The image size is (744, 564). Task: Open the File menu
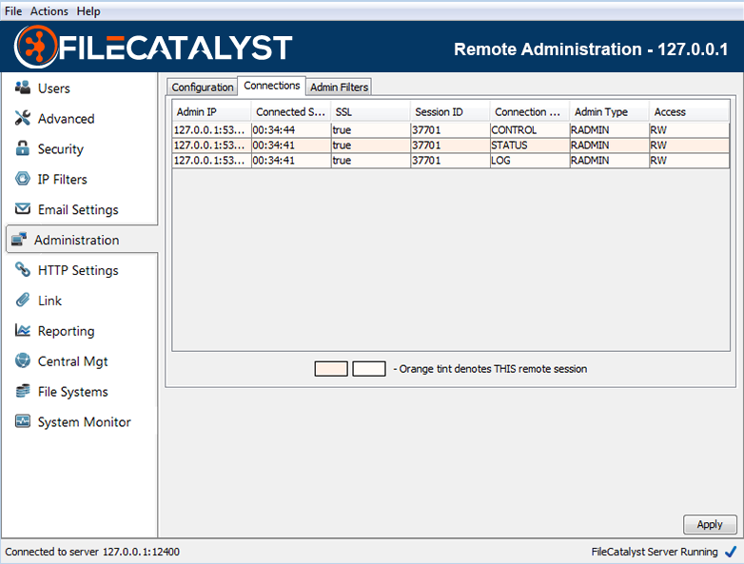coord(13,10)
